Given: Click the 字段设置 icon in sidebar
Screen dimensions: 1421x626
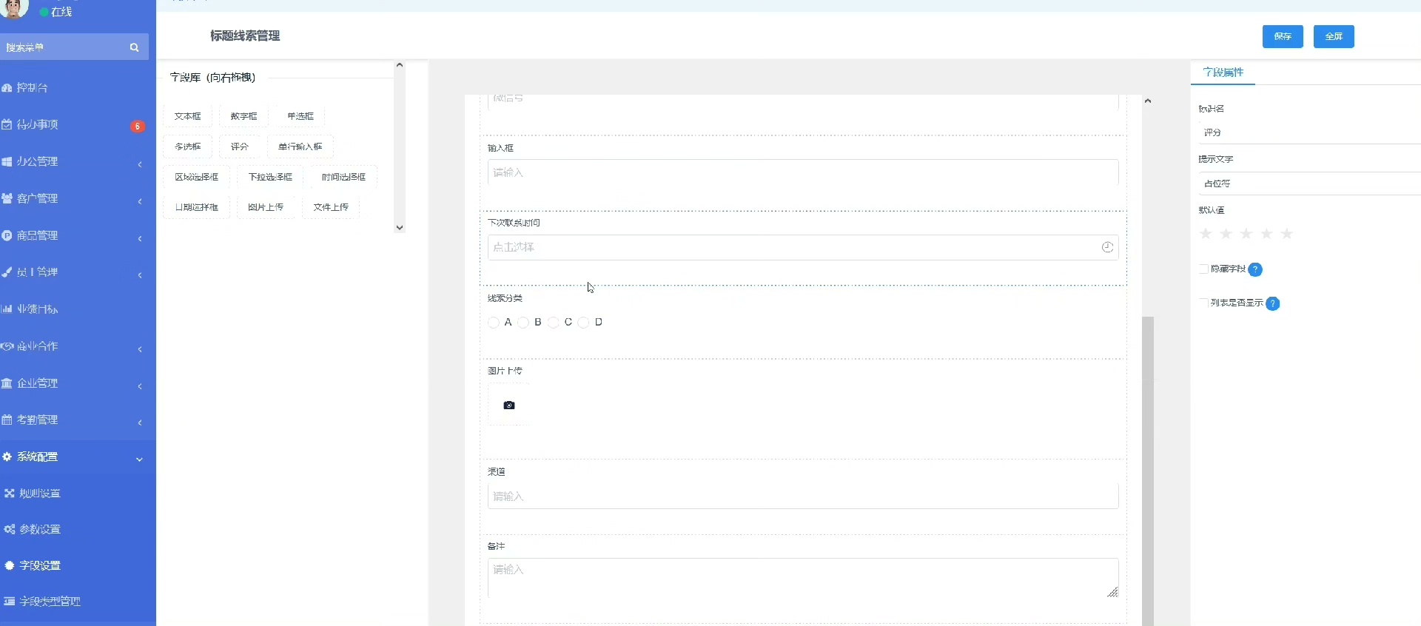Looking at the screenshot, I should [x=10, y=565].
